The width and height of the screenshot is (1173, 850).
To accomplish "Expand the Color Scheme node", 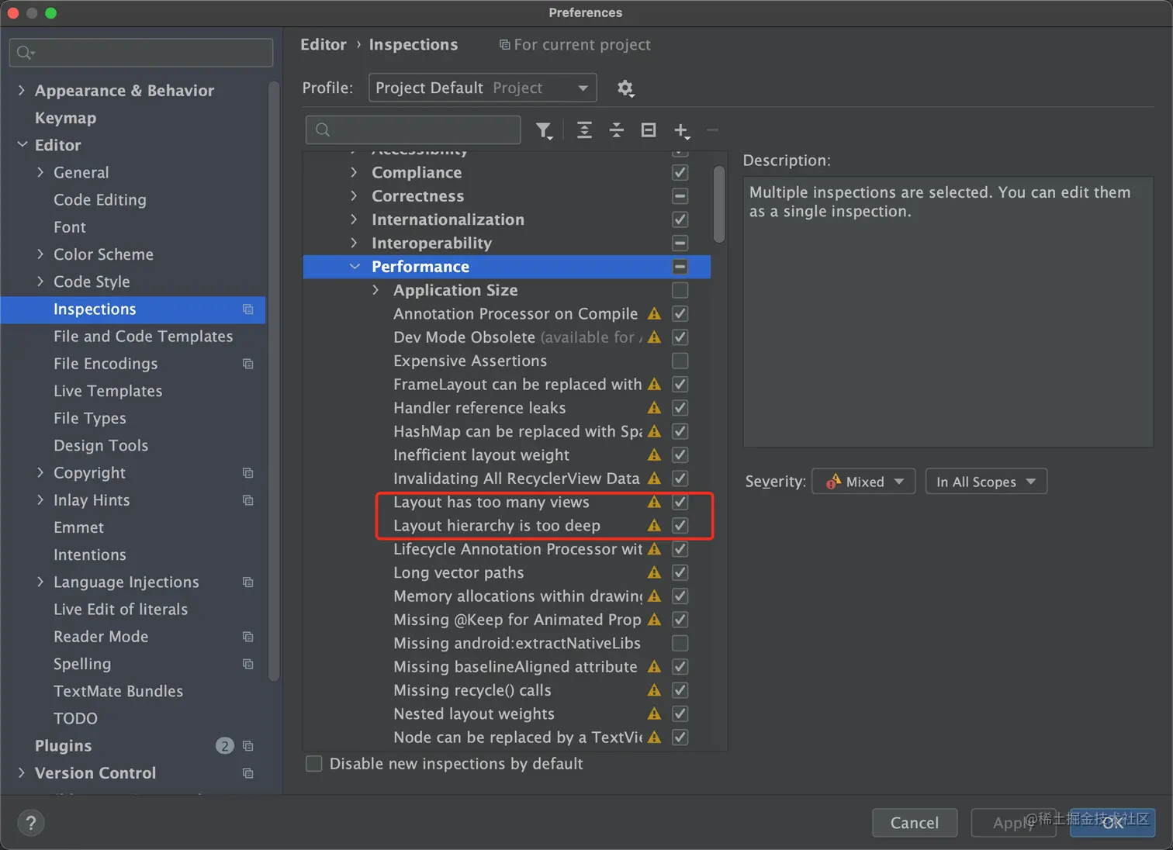I will [40, 254].
